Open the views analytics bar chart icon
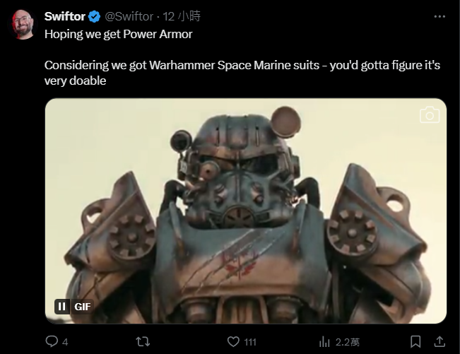This screenshot has width=460, height=354. tap(324, 342)
